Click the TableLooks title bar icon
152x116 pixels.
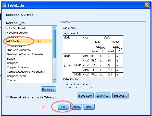pos(4,5)
